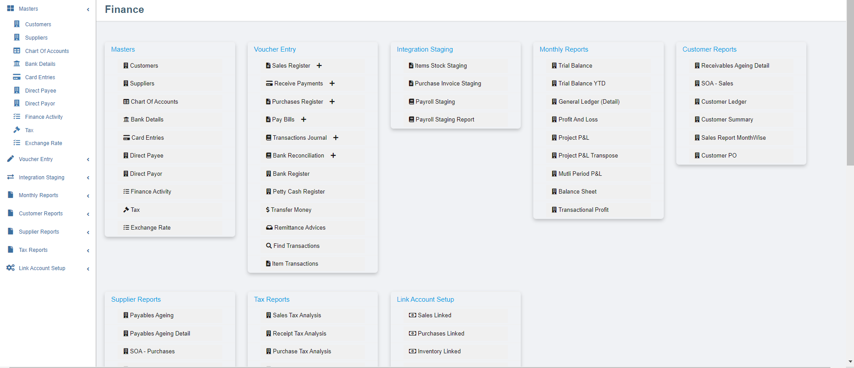Open Receivables Ageing Detail report
854x368 pixels.
[x=735, y=66]
